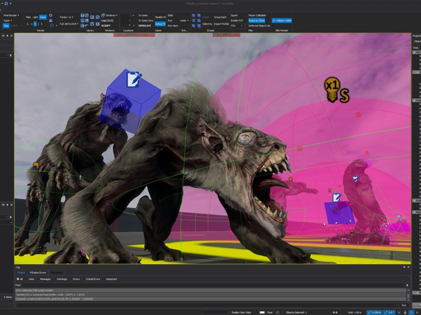Select the Critical Errors log filter
Screen dimensions: 421x315
coord(91,279)
